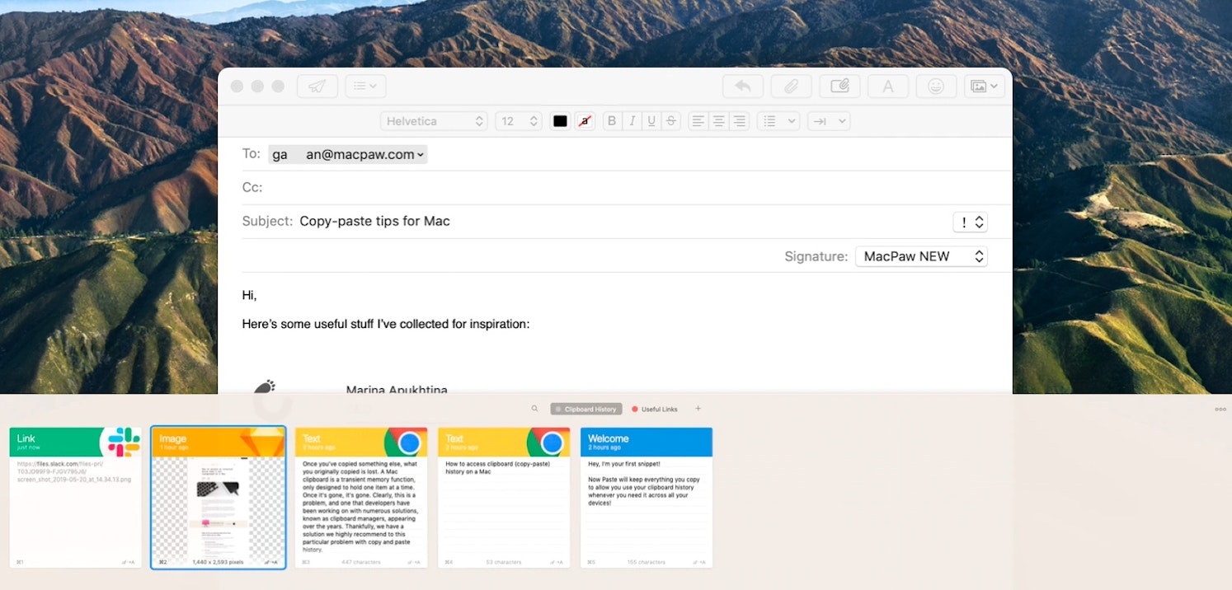The width and height of the screenshot is (1232, 590).
Task: Toggle bold formatting
Action: point(611,120)
